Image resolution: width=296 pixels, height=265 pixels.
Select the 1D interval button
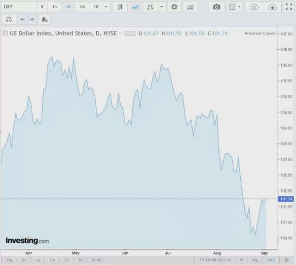[x=68, y=7]
